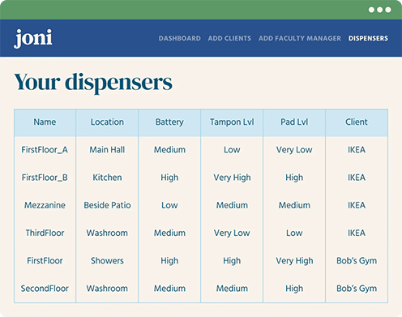Image resolution: width=402 pixels, height=317 pixels.
Task: Click High pad level for SecondFloor
Action: [294, 289]
